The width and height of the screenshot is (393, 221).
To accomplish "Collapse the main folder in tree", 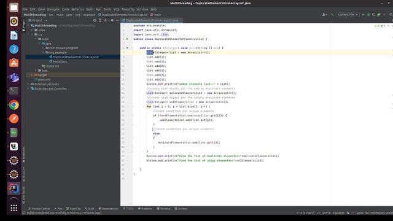I will [36, 39].
